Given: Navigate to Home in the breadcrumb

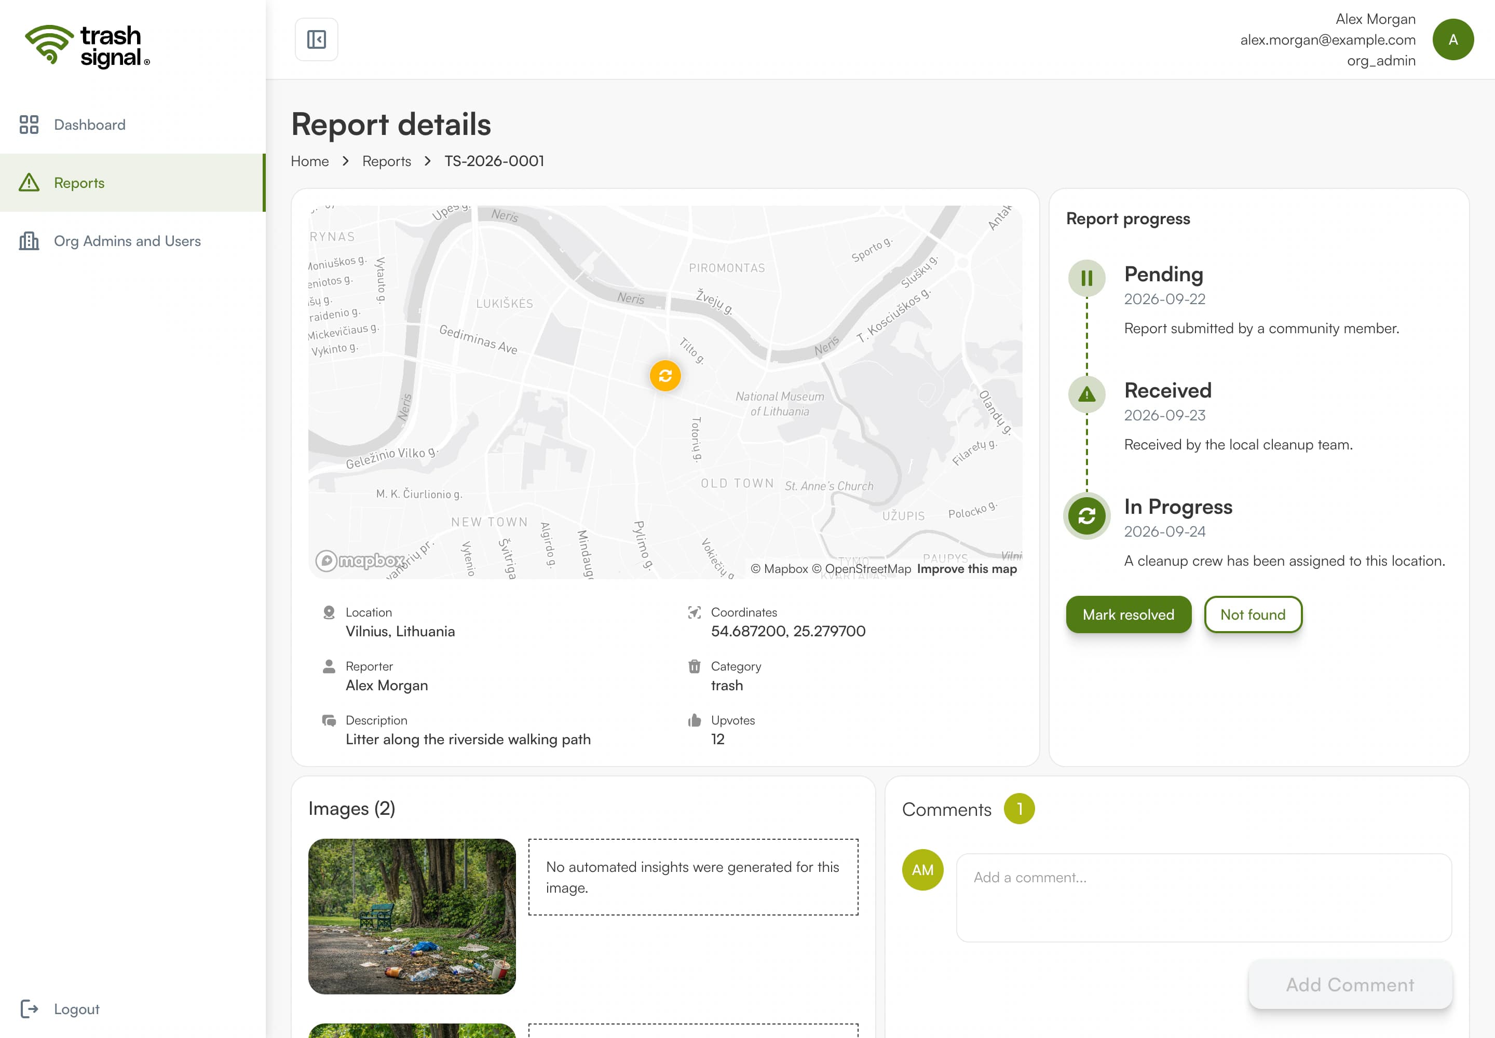Looking at the screenshot, I should coord(310,161).
